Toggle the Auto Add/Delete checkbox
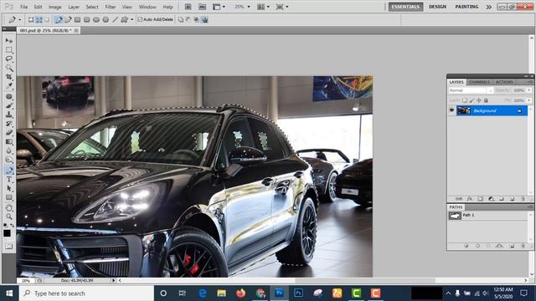The image size is (536, 301). [140, 19]
